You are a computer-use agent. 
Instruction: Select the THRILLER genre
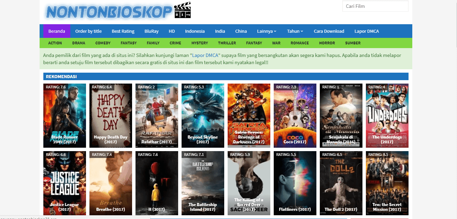coord(227,43)
